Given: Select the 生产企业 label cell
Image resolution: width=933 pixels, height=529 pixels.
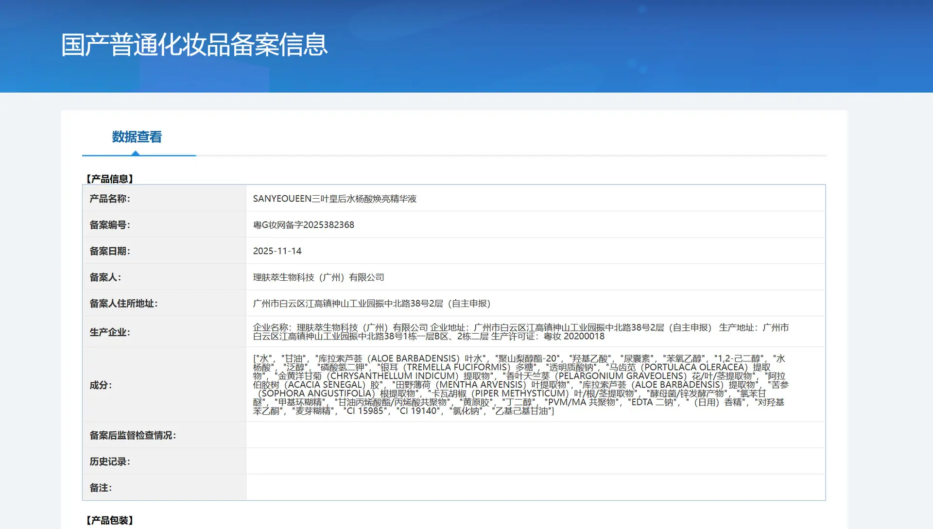Looking at the screenshot, I should click(x=164, y=332).
